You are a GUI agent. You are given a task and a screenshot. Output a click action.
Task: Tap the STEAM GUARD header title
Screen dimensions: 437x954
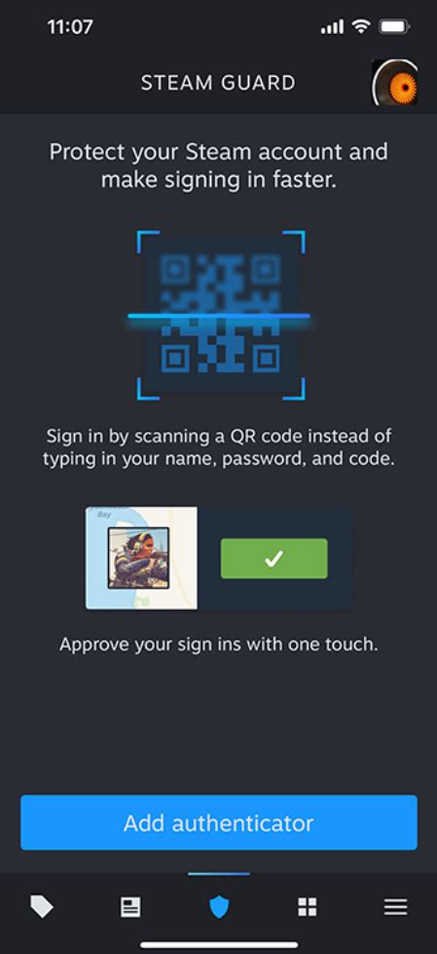pos(218,83)
